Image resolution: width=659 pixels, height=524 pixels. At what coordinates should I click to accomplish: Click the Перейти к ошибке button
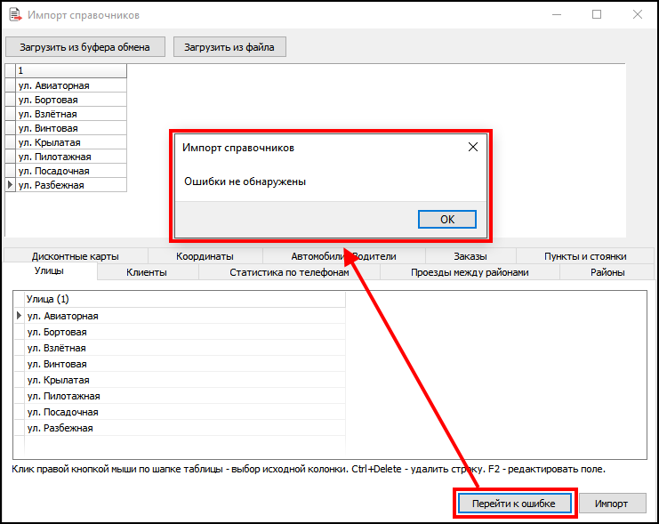click(514, 504)
